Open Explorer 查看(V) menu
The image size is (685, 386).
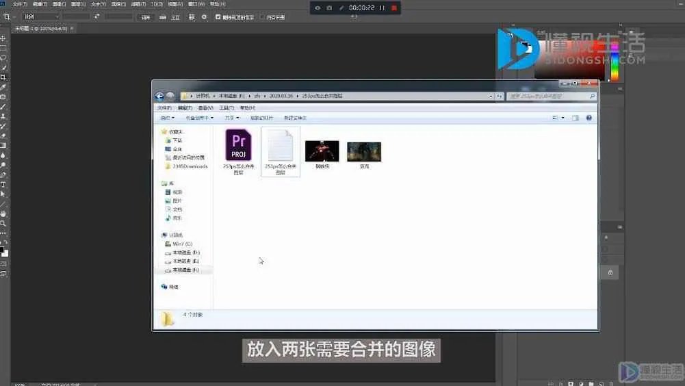205,108
